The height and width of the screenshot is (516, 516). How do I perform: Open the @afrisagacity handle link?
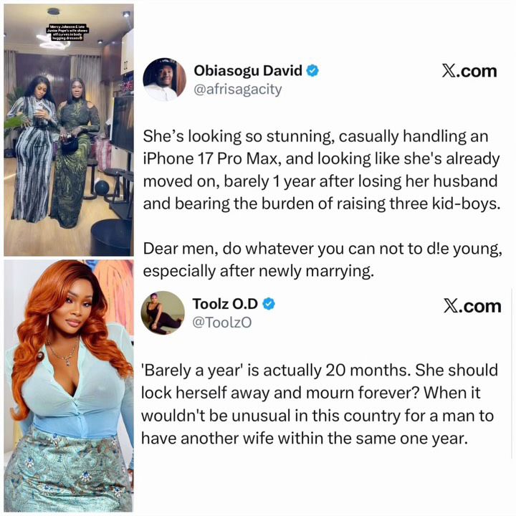(x=238, y=90)
